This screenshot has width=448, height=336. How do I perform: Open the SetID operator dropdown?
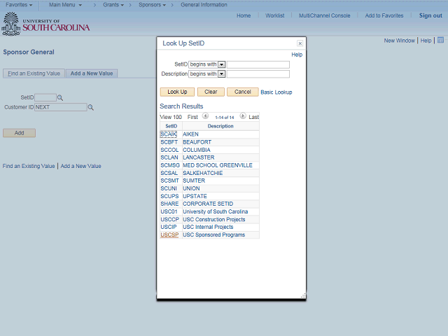221,64
